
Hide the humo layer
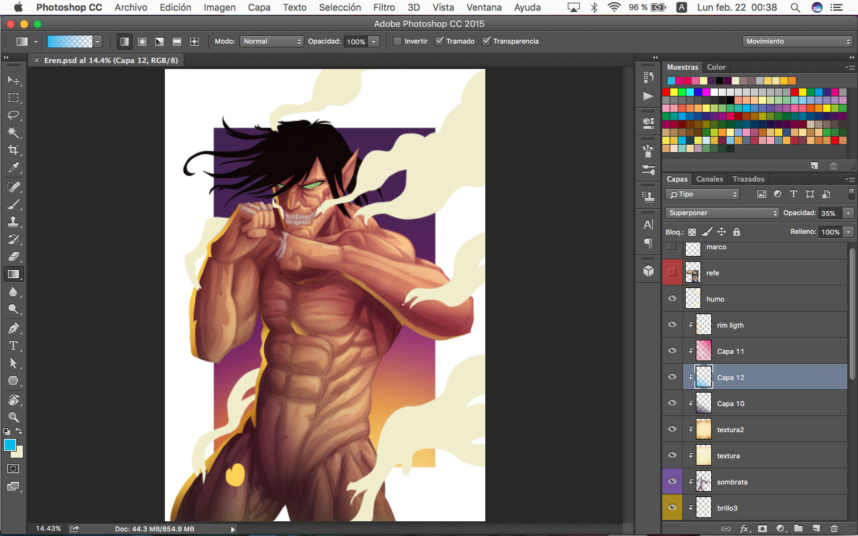(x=672, y=299)
